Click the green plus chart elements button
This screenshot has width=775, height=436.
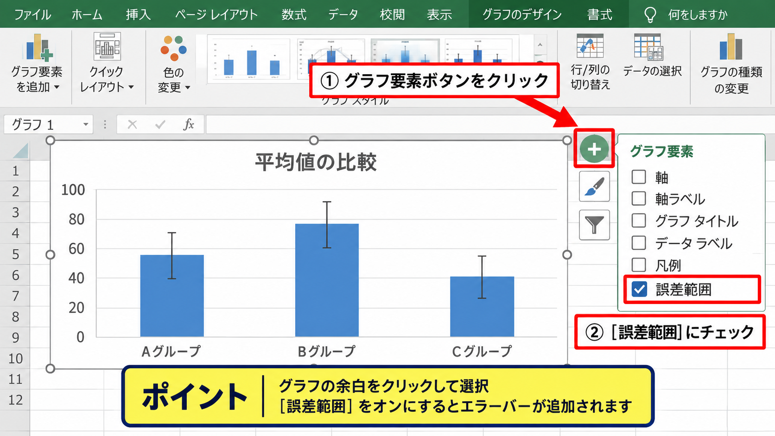[x=594, y=149]
